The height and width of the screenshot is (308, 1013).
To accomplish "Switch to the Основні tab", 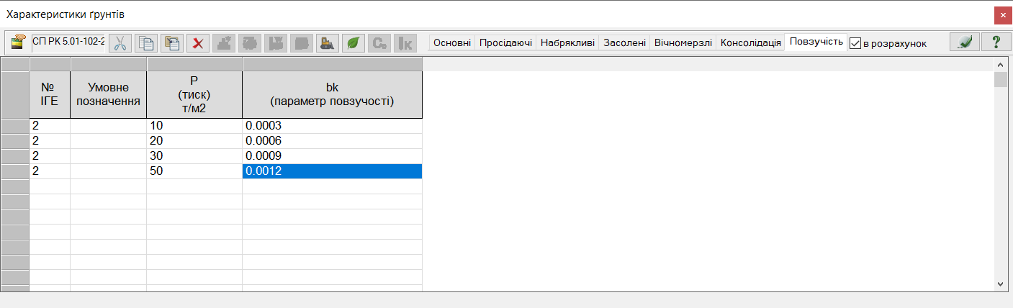I will point(452,42).
